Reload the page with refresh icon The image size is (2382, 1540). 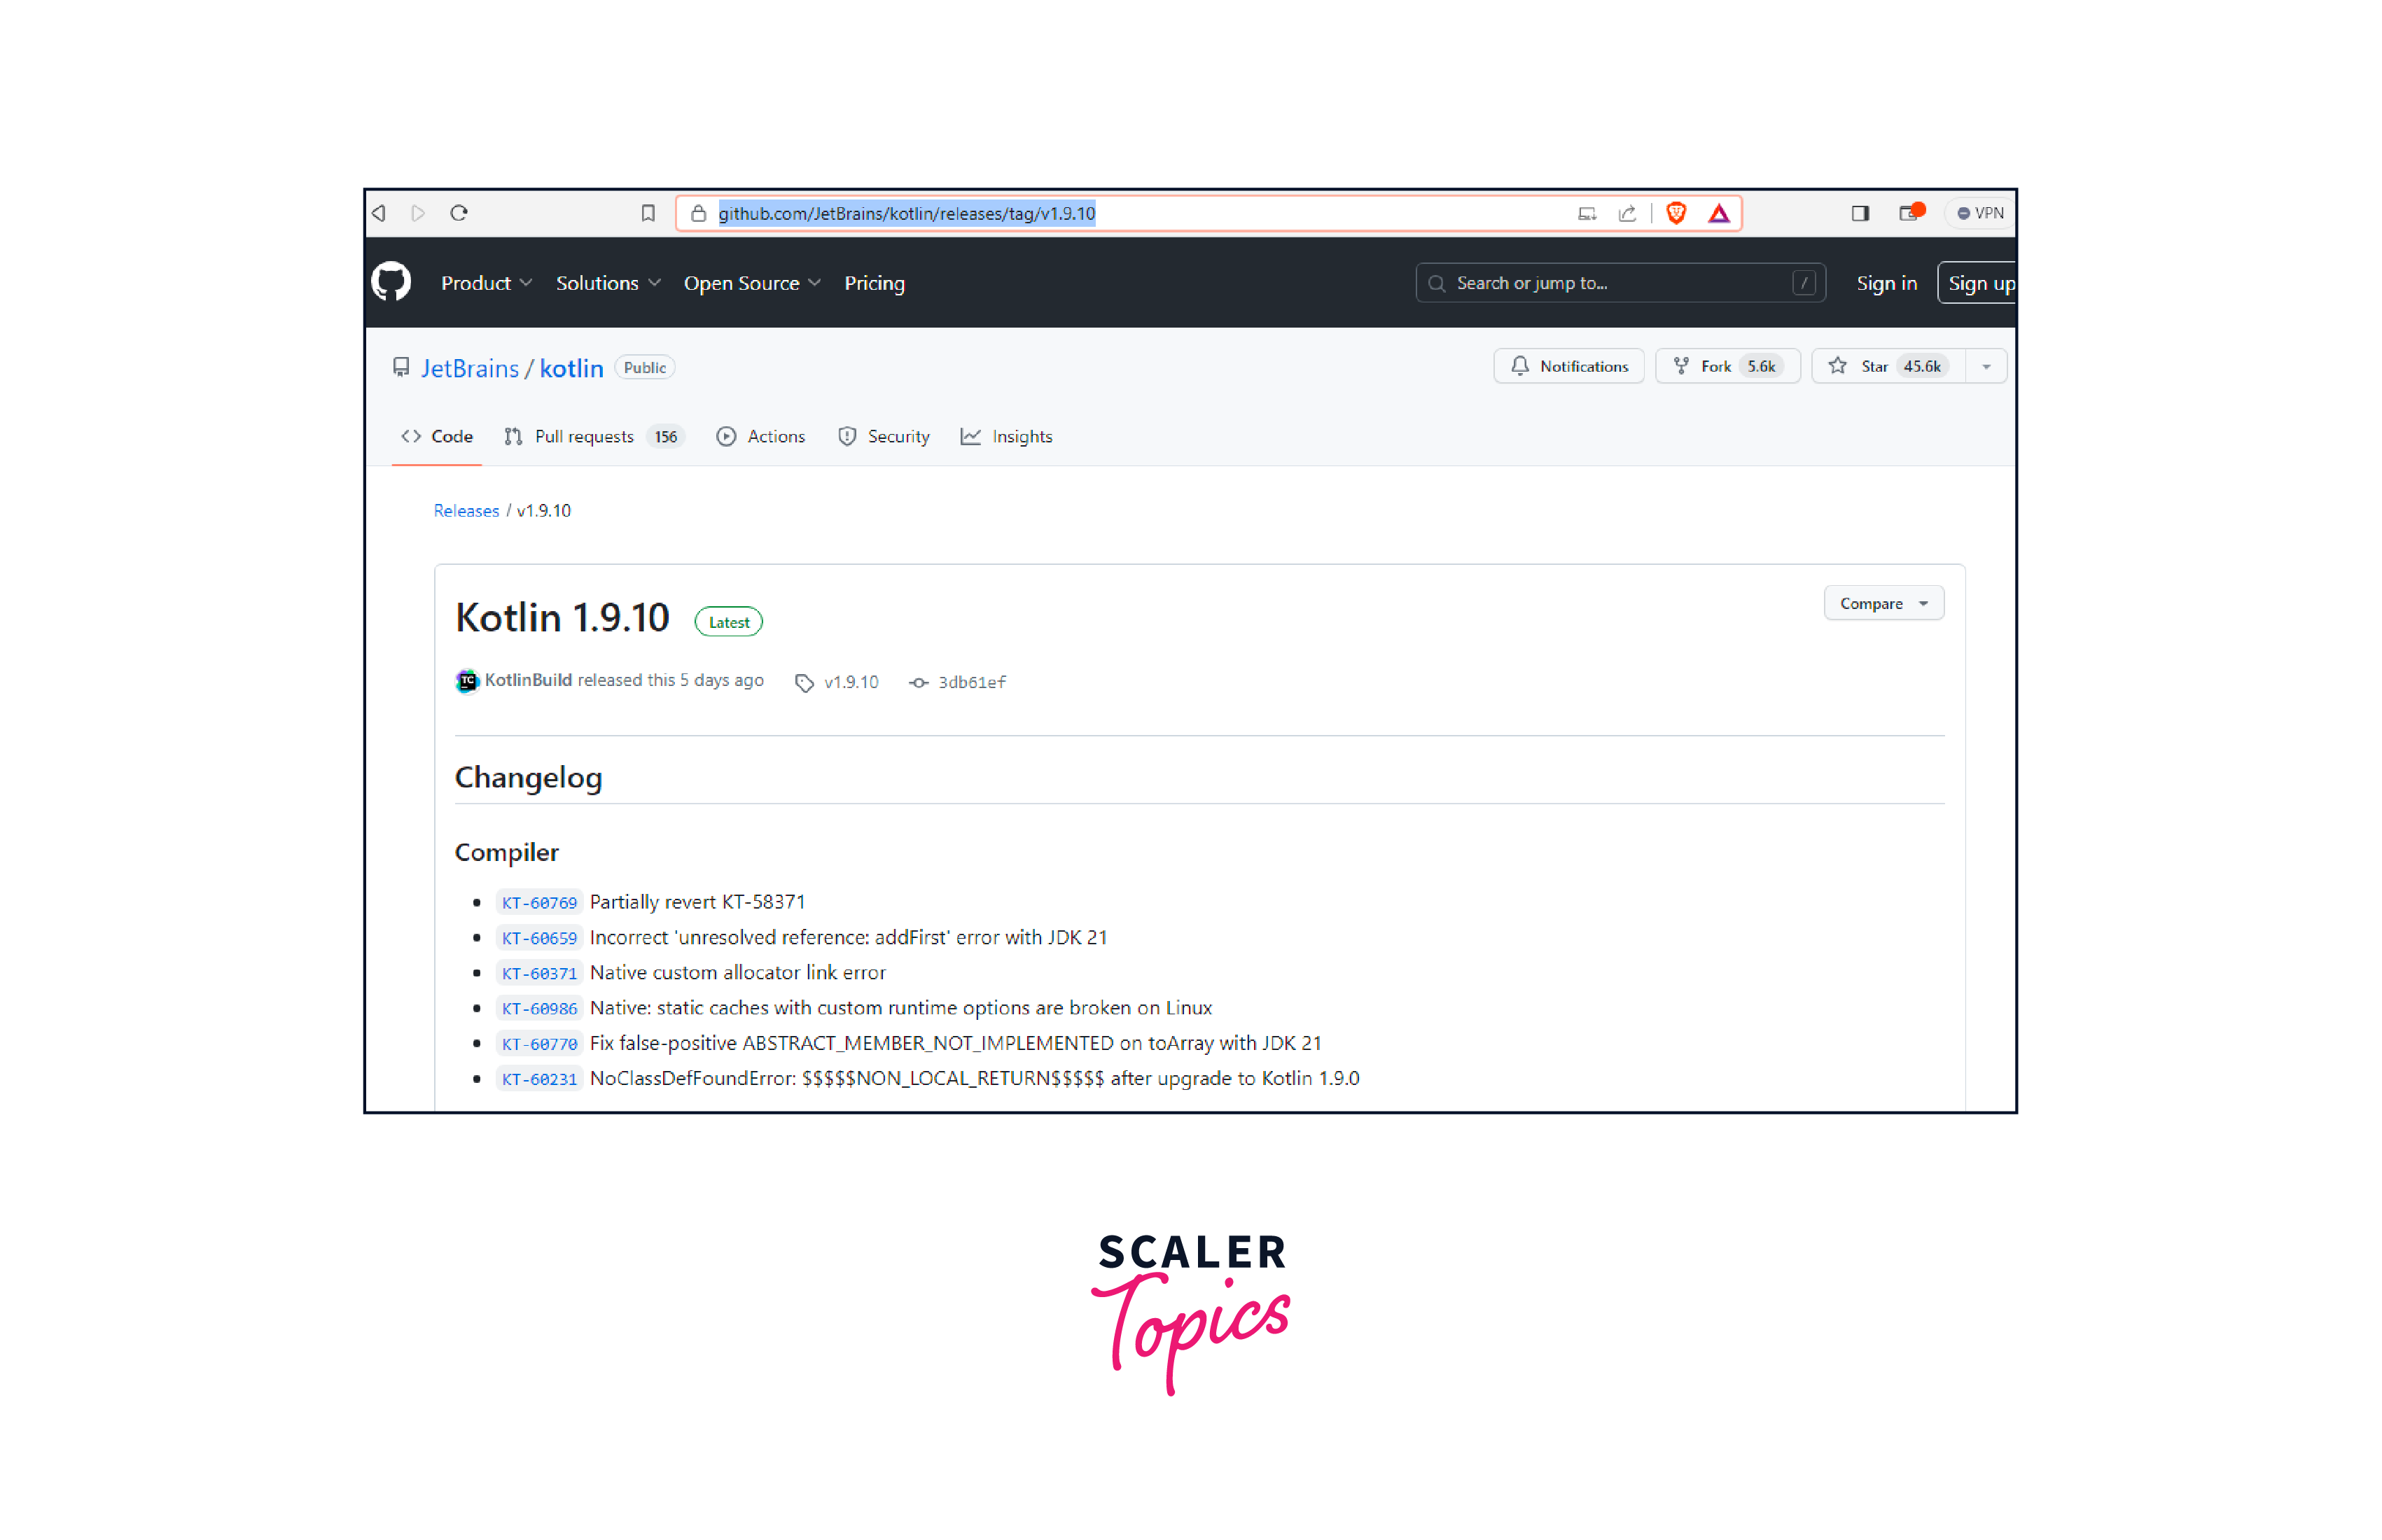[x=459, y=213]
